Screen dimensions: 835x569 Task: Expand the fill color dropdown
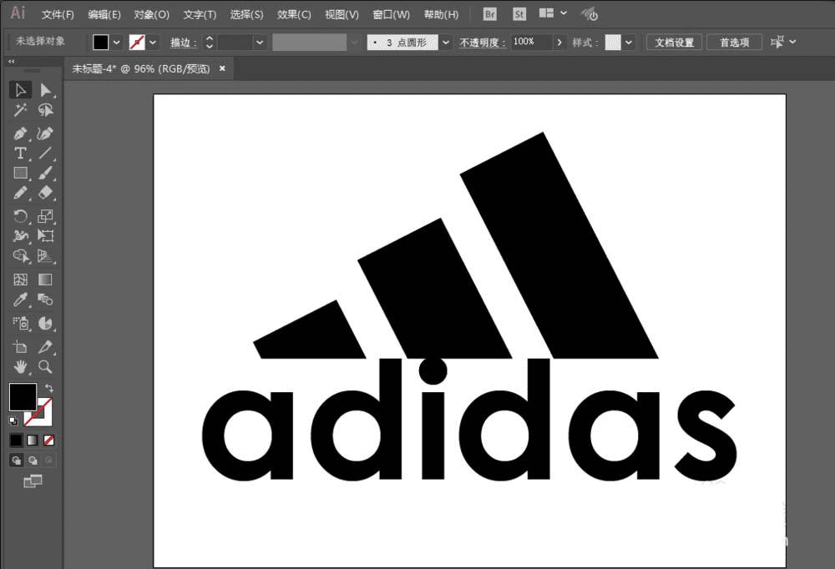pyautogui.click(x=116, y=43)
